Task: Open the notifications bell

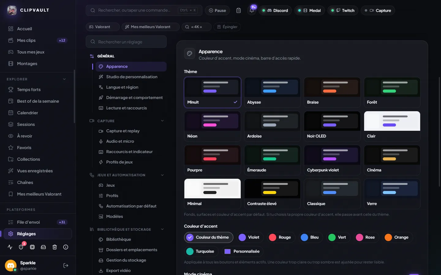Action: click(x=252, y=10)
